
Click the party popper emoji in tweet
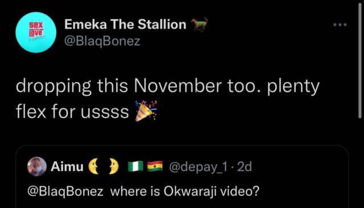(146, 111)
